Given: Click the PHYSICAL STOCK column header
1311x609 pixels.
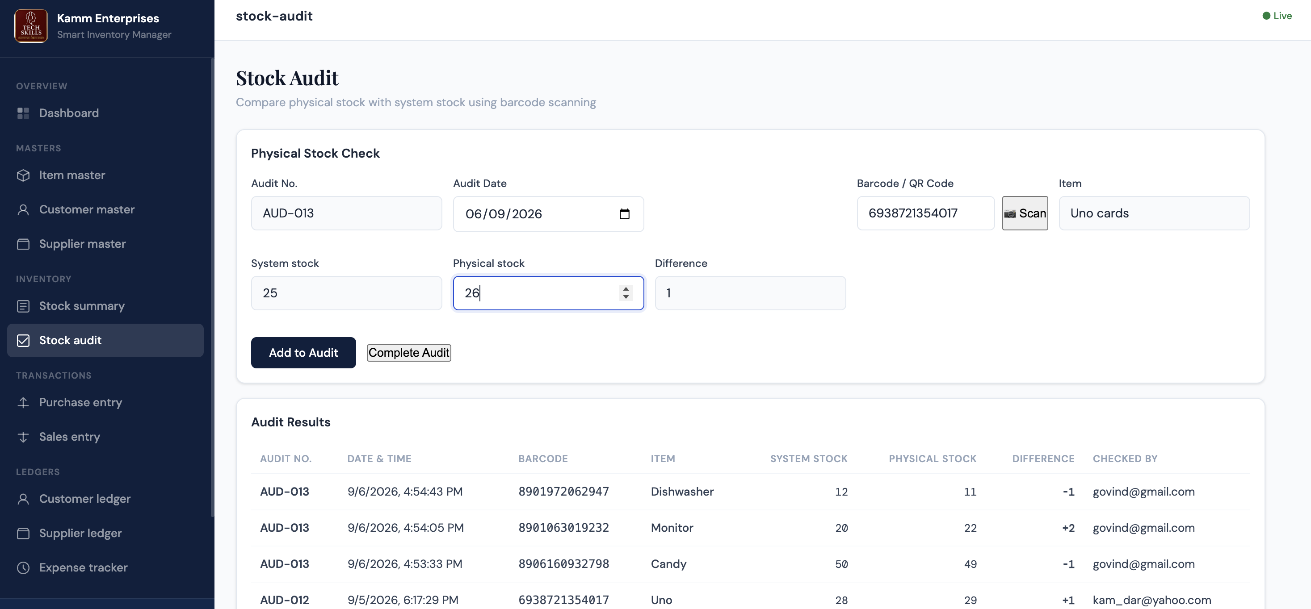Looking at the screenshot, I should point(933,459).
